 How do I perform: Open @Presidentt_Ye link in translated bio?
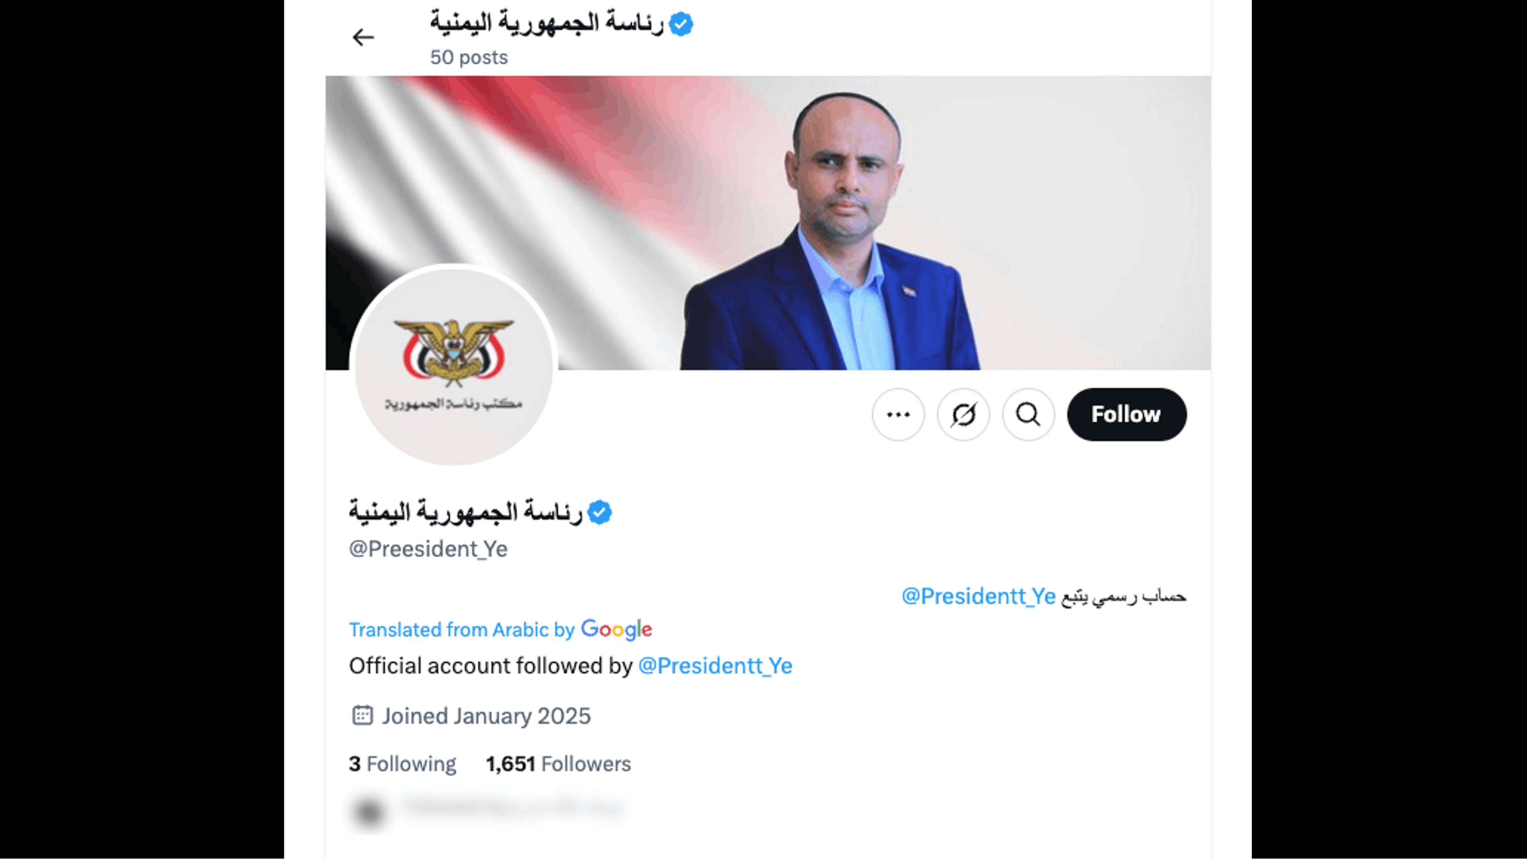click(x=715, y=666)
